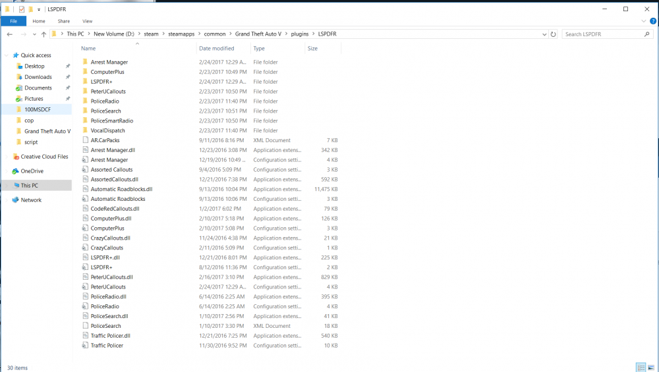The height and width of the screenshot is (372, 659).
Task: Select the script folder in the sidebar
Action: 31,142
